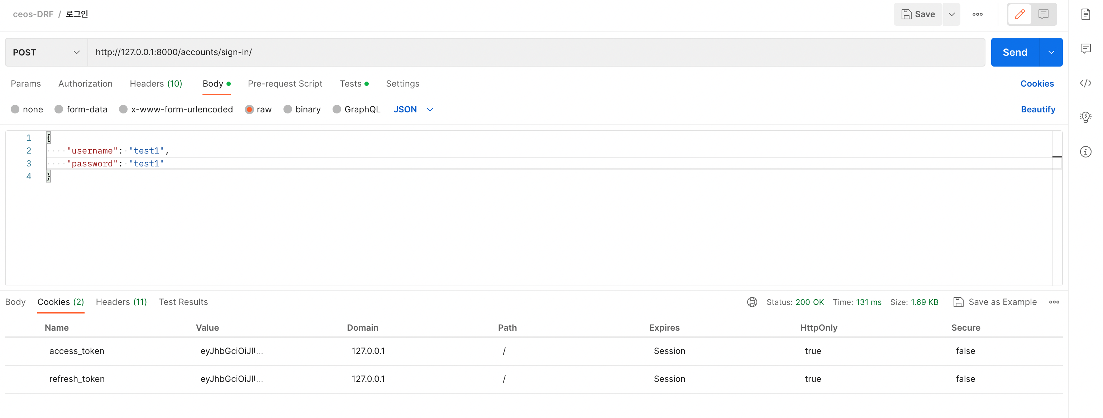Click the Status 200 OK text

[795, 302]
